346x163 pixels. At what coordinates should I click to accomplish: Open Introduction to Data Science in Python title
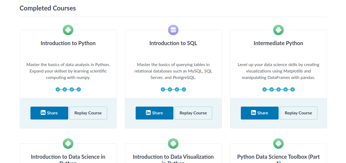point(68,158)
